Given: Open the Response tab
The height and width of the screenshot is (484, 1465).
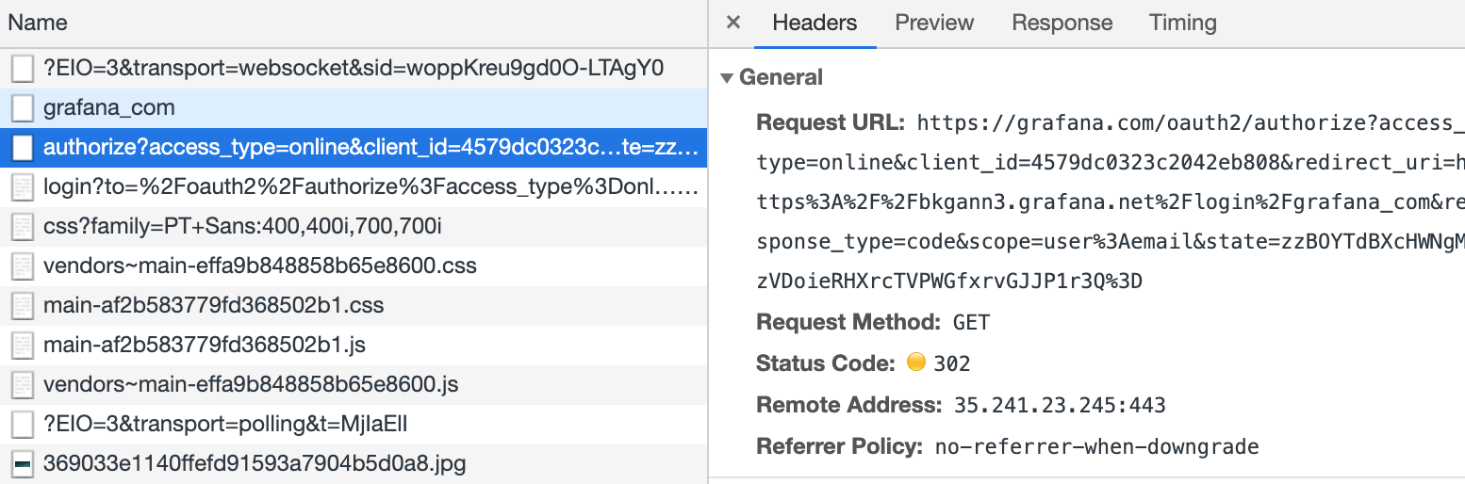Looking at the screenshot, I should click(x=1062, y=23).
